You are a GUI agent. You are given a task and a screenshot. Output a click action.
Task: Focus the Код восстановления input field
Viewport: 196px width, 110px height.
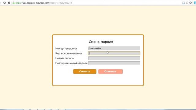coord(114,53)
